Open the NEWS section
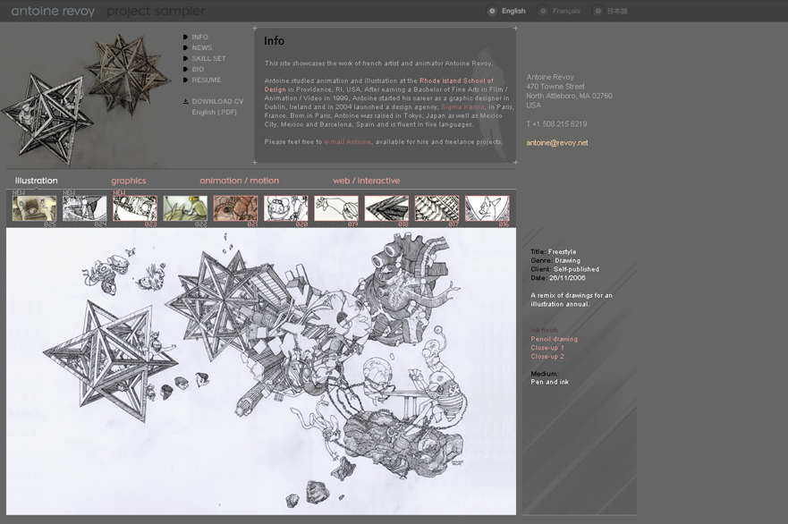788x524 pixels. coord(202,48)
